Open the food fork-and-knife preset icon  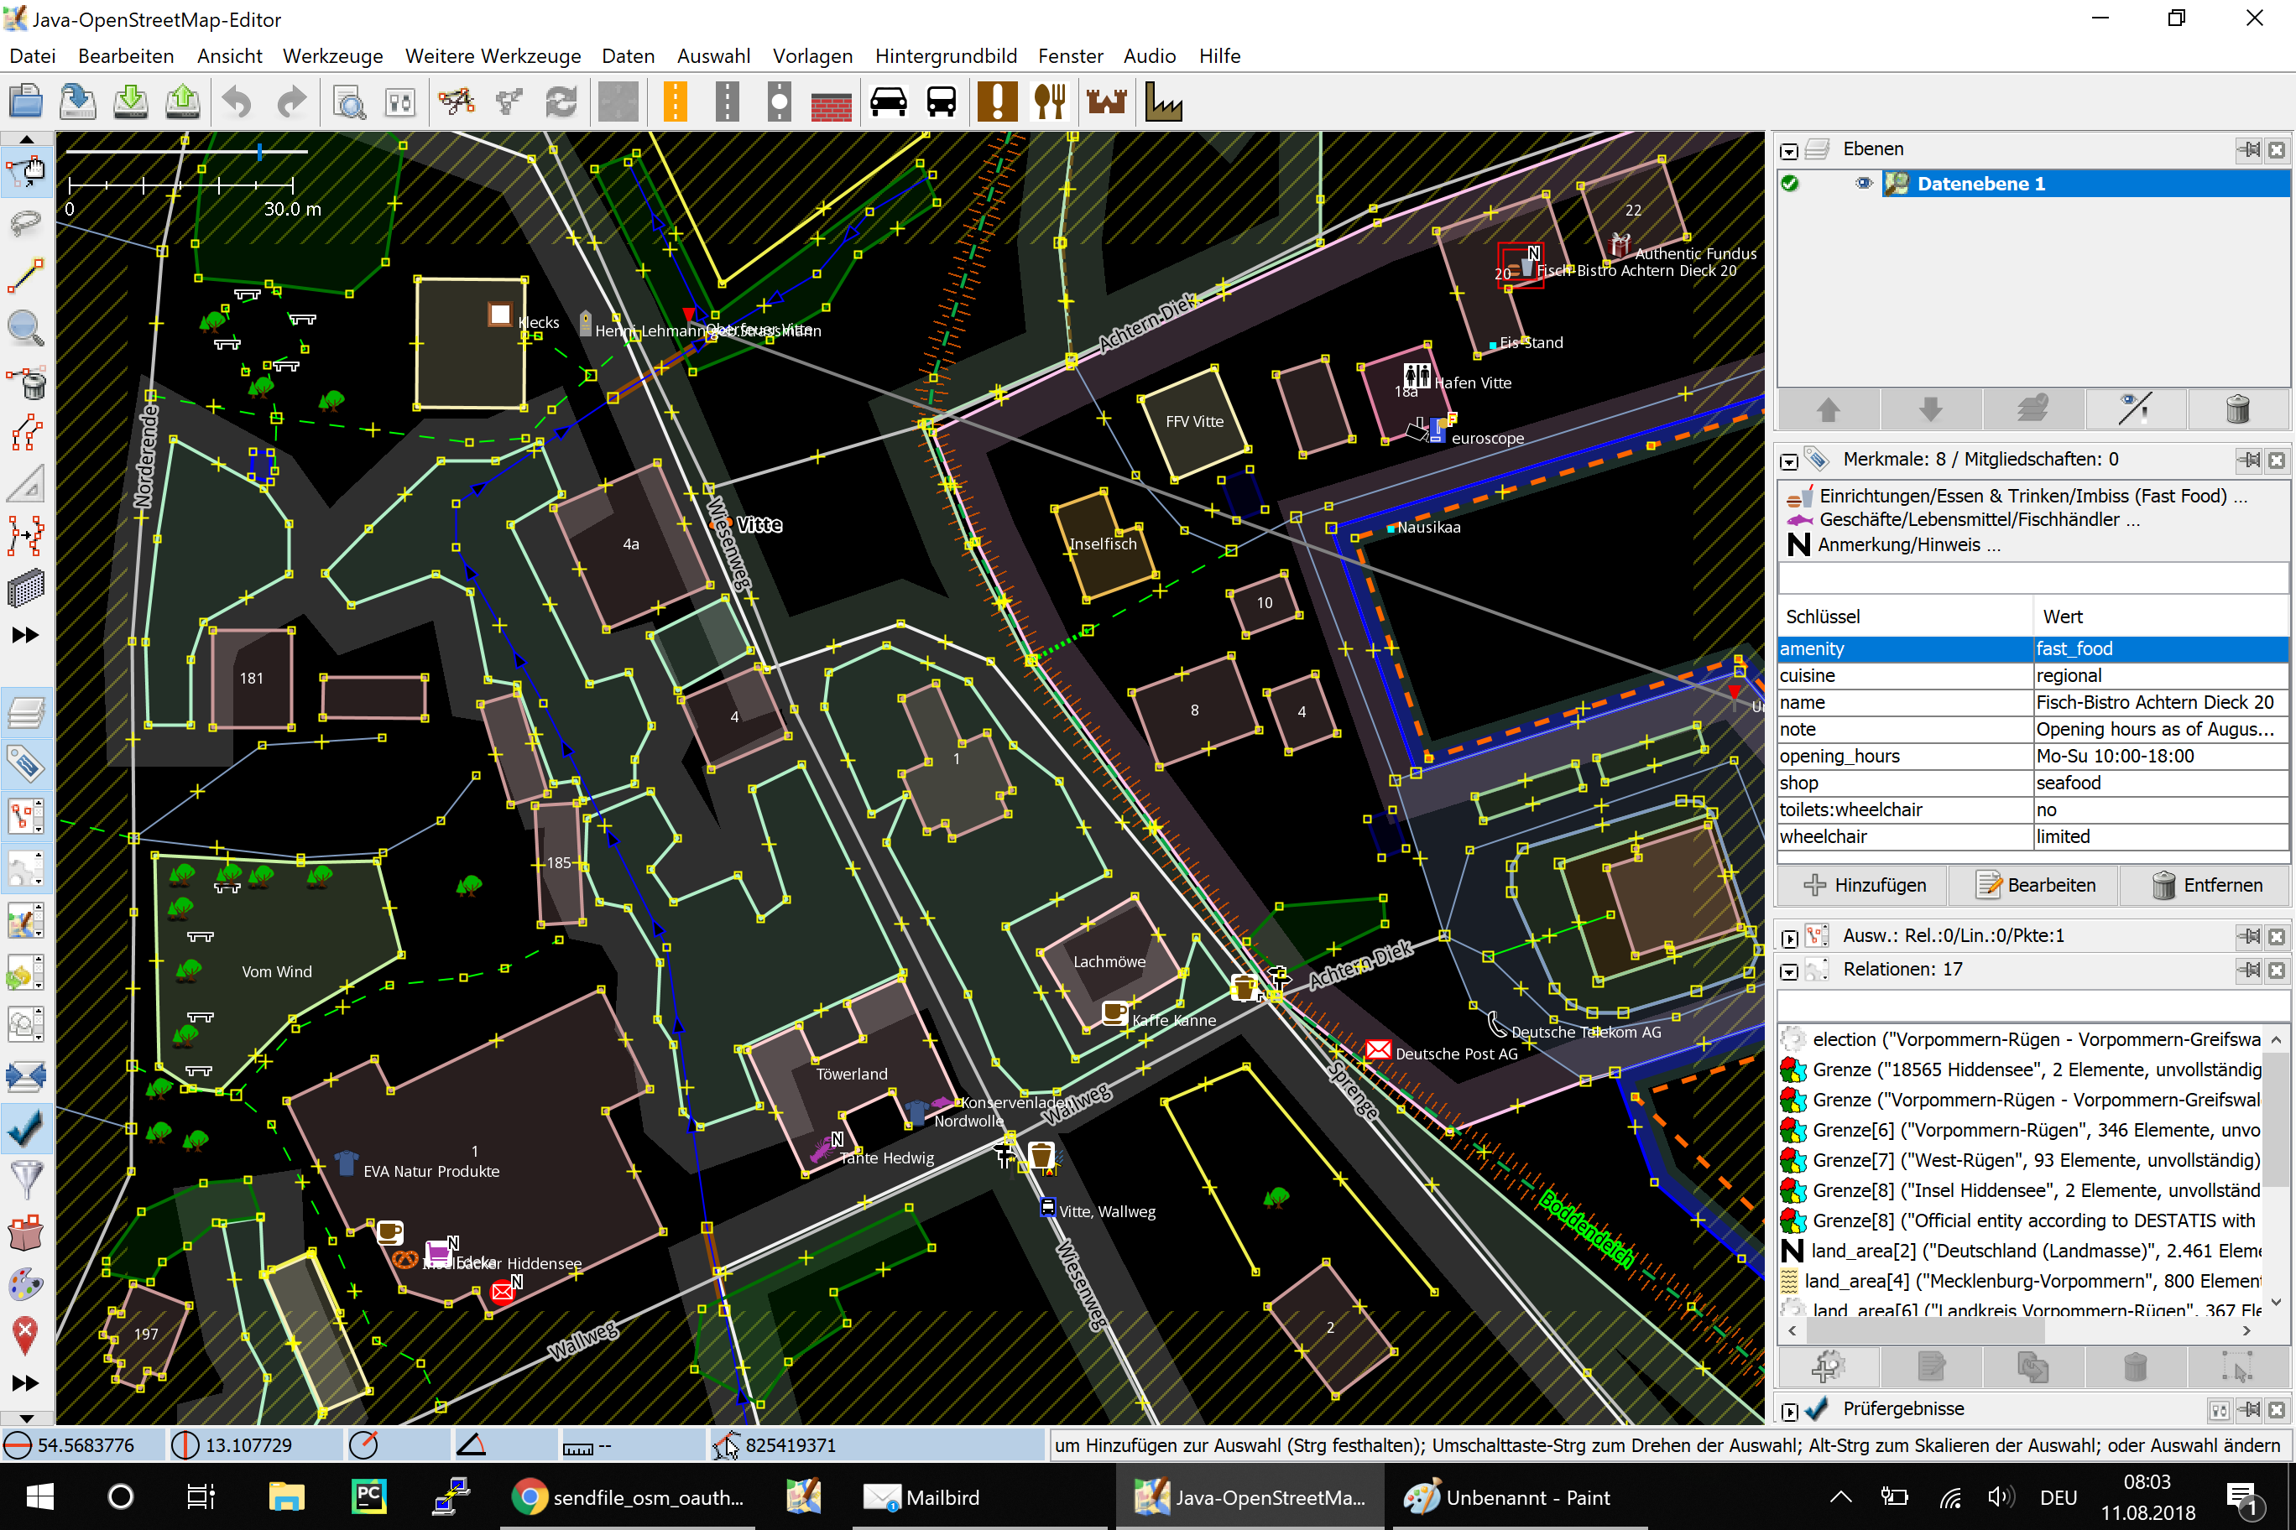(1051, 102)
